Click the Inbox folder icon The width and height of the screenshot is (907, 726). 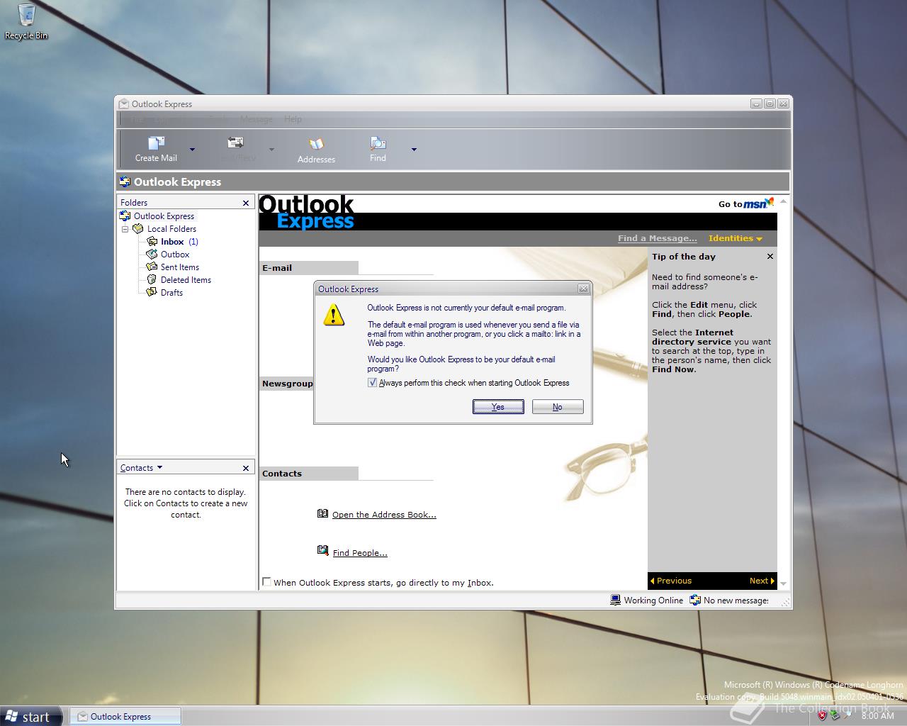pyautogui.click(x=152, y=242)
